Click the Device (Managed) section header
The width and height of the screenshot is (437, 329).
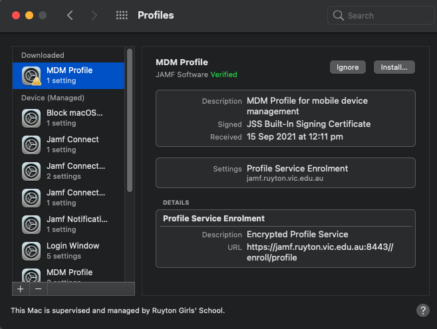click(x=53, y=98)
